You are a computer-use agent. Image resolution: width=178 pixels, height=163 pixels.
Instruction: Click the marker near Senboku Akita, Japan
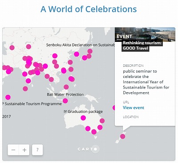(90, 51)
